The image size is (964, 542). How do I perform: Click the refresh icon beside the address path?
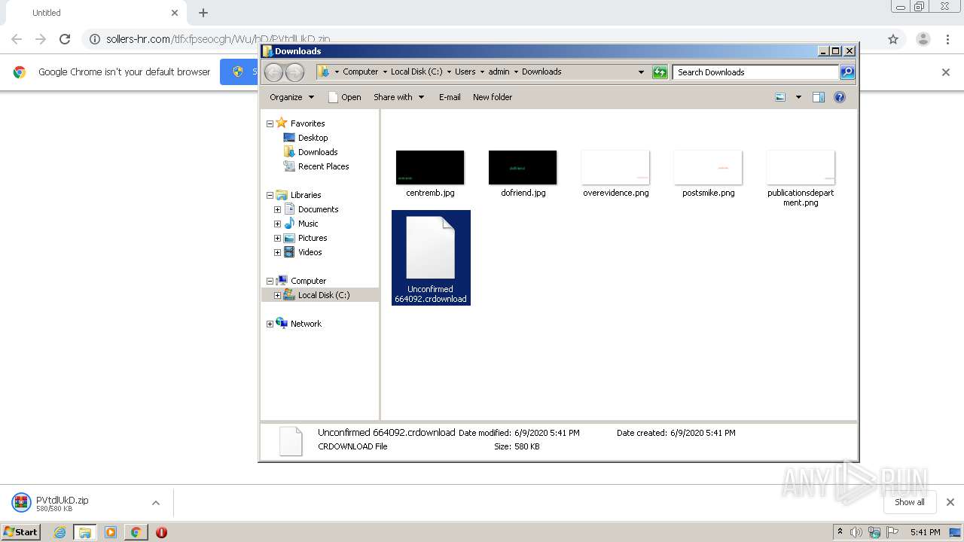pos(660,72)
